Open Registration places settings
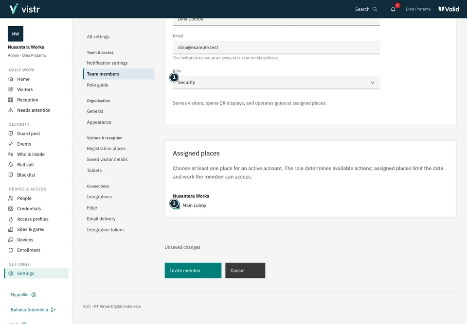 [x=106, y=149]
